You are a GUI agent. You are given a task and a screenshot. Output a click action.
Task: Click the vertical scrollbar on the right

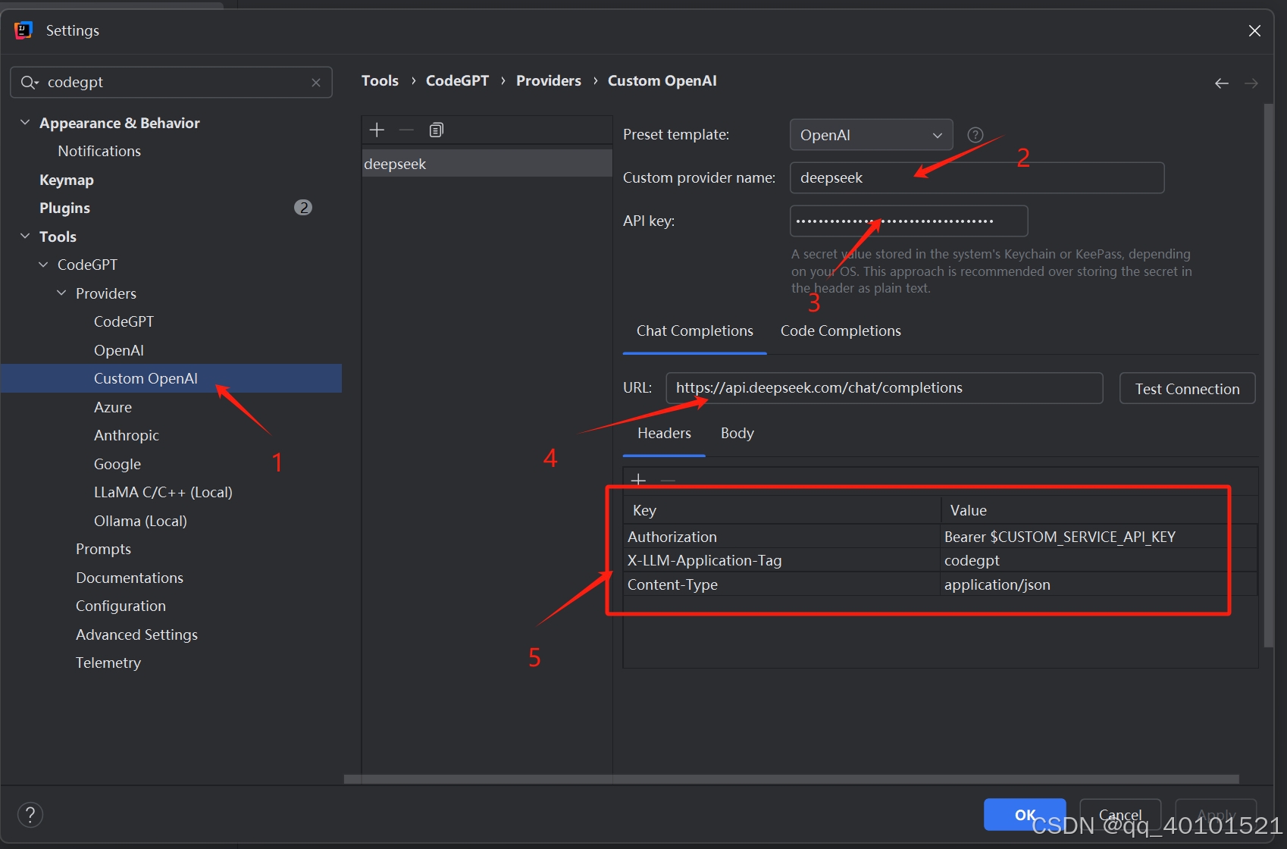1268,375
